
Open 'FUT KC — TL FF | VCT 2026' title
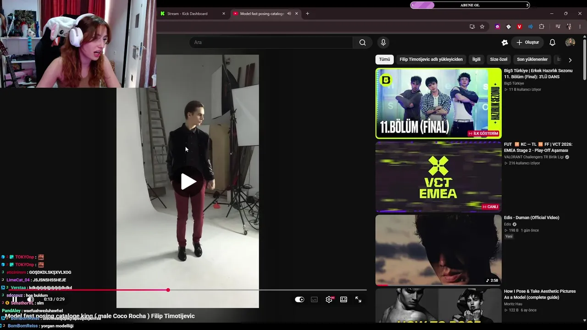[538, 147]
